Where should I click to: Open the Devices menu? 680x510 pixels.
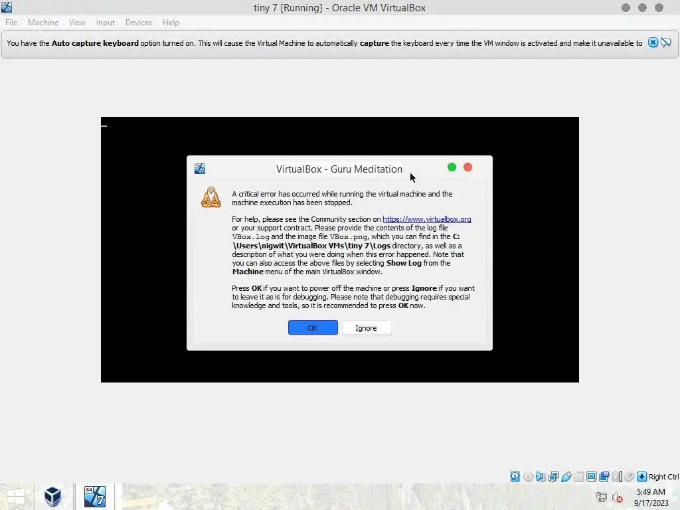(x=139, y=23)
